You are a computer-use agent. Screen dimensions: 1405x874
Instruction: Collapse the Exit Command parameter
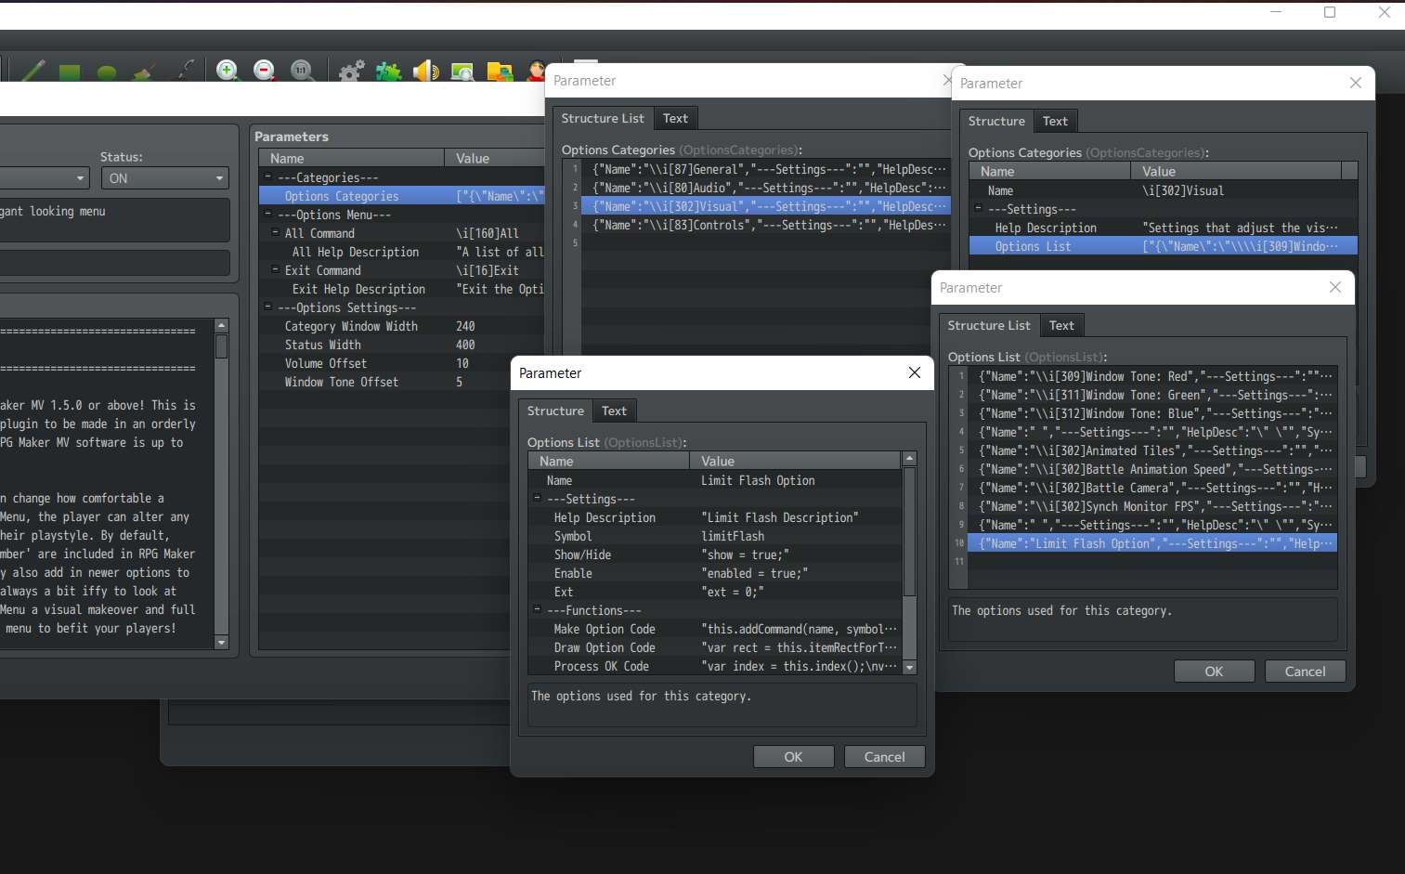point(275,269)
